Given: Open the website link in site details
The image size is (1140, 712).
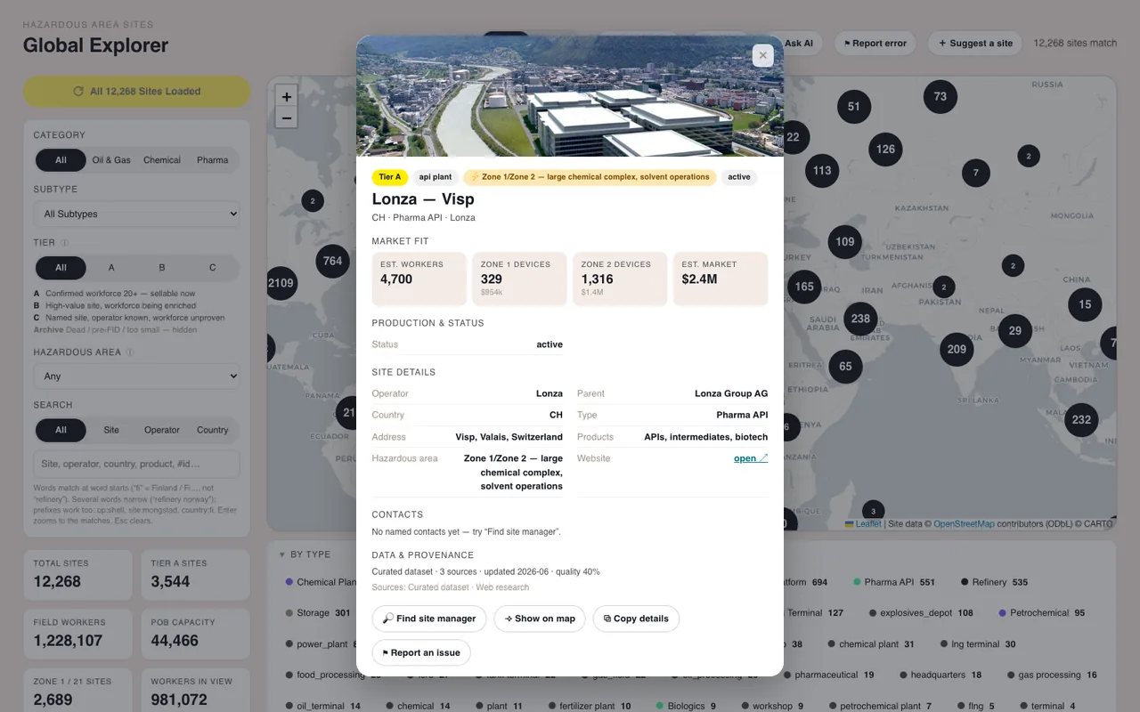Looking at the screenshot, I should coord(751,458).
